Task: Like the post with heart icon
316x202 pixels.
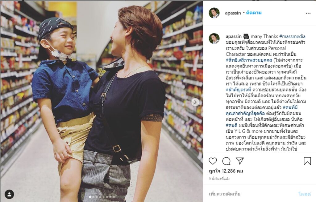Action: point(213,161)
